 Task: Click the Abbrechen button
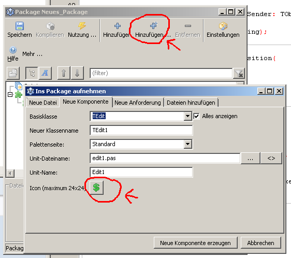[260, 243]
